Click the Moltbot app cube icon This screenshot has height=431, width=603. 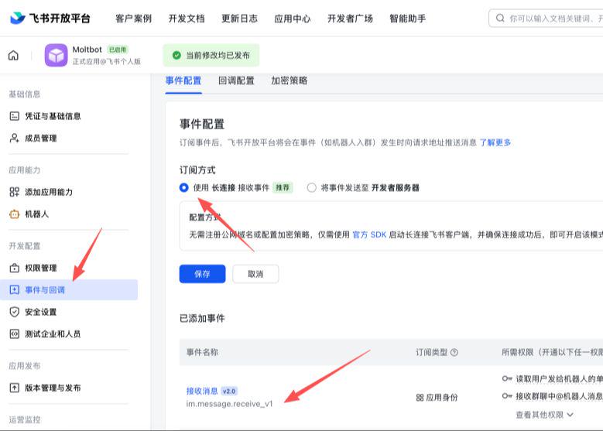57,55
